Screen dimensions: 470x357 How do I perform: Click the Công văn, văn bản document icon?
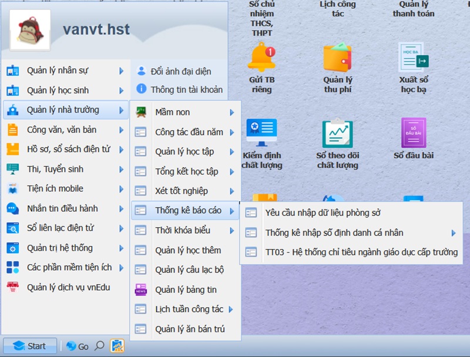pos(12,130)
